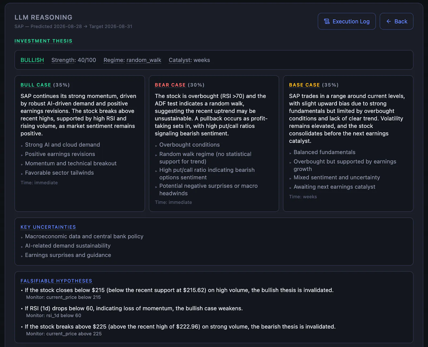This screenshot has height=347, width=428.
Task: Click the left arrow icon in Back button
Action: [x=389, y=21]
